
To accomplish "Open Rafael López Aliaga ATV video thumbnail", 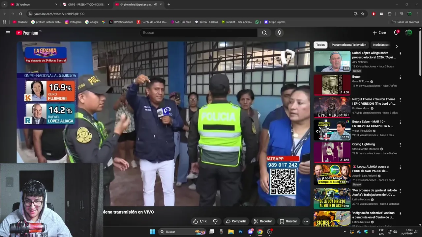I will click(x=332, y=62).
